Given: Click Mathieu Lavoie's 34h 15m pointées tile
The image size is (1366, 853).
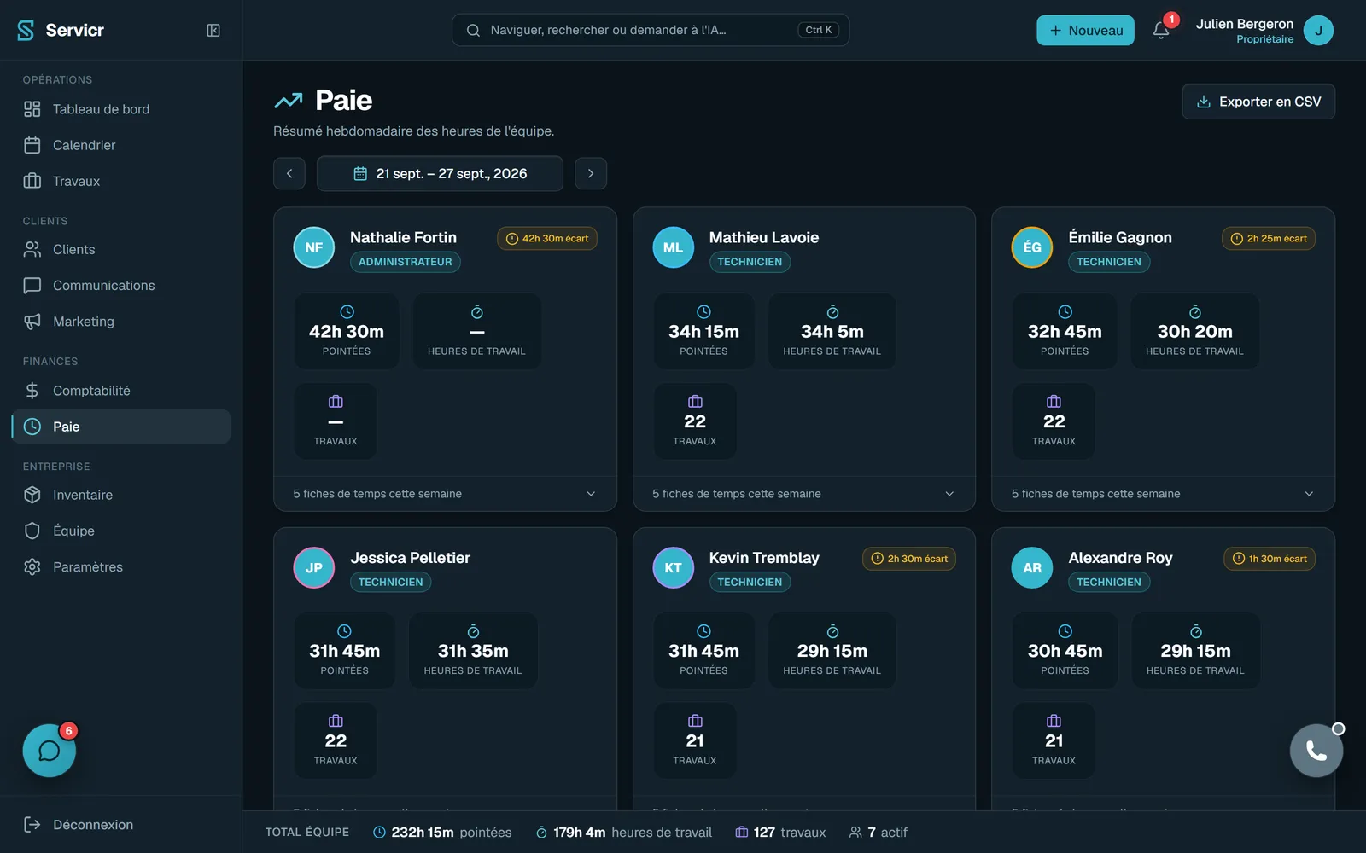Looking at the screenshot, I should (703, 332).
